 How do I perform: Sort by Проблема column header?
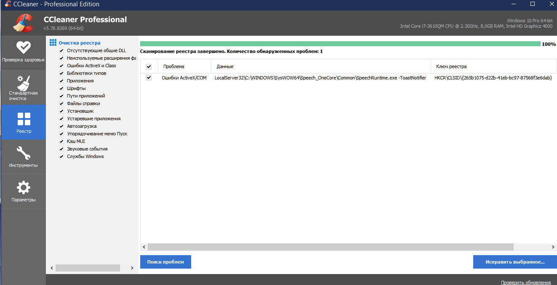(x=184, y=66)
